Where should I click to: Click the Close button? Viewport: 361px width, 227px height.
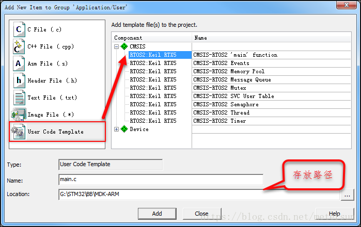tap(202, 214)
